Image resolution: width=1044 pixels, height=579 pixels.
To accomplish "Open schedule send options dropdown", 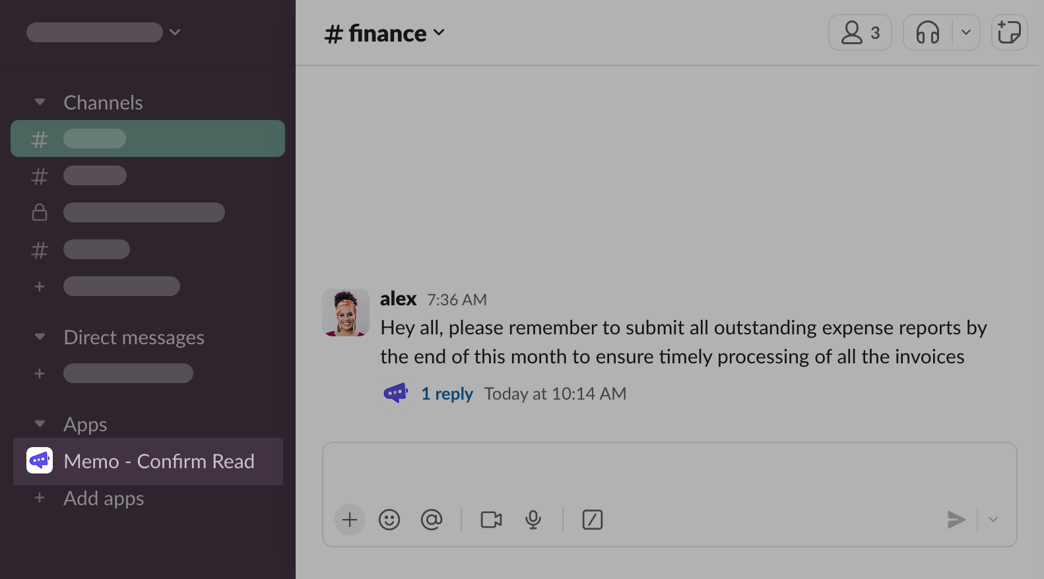I will pyautogui.click(x=993, y=520).
